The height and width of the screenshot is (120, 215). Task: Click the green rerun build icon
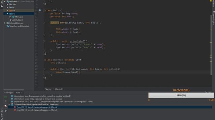[5, 97]
